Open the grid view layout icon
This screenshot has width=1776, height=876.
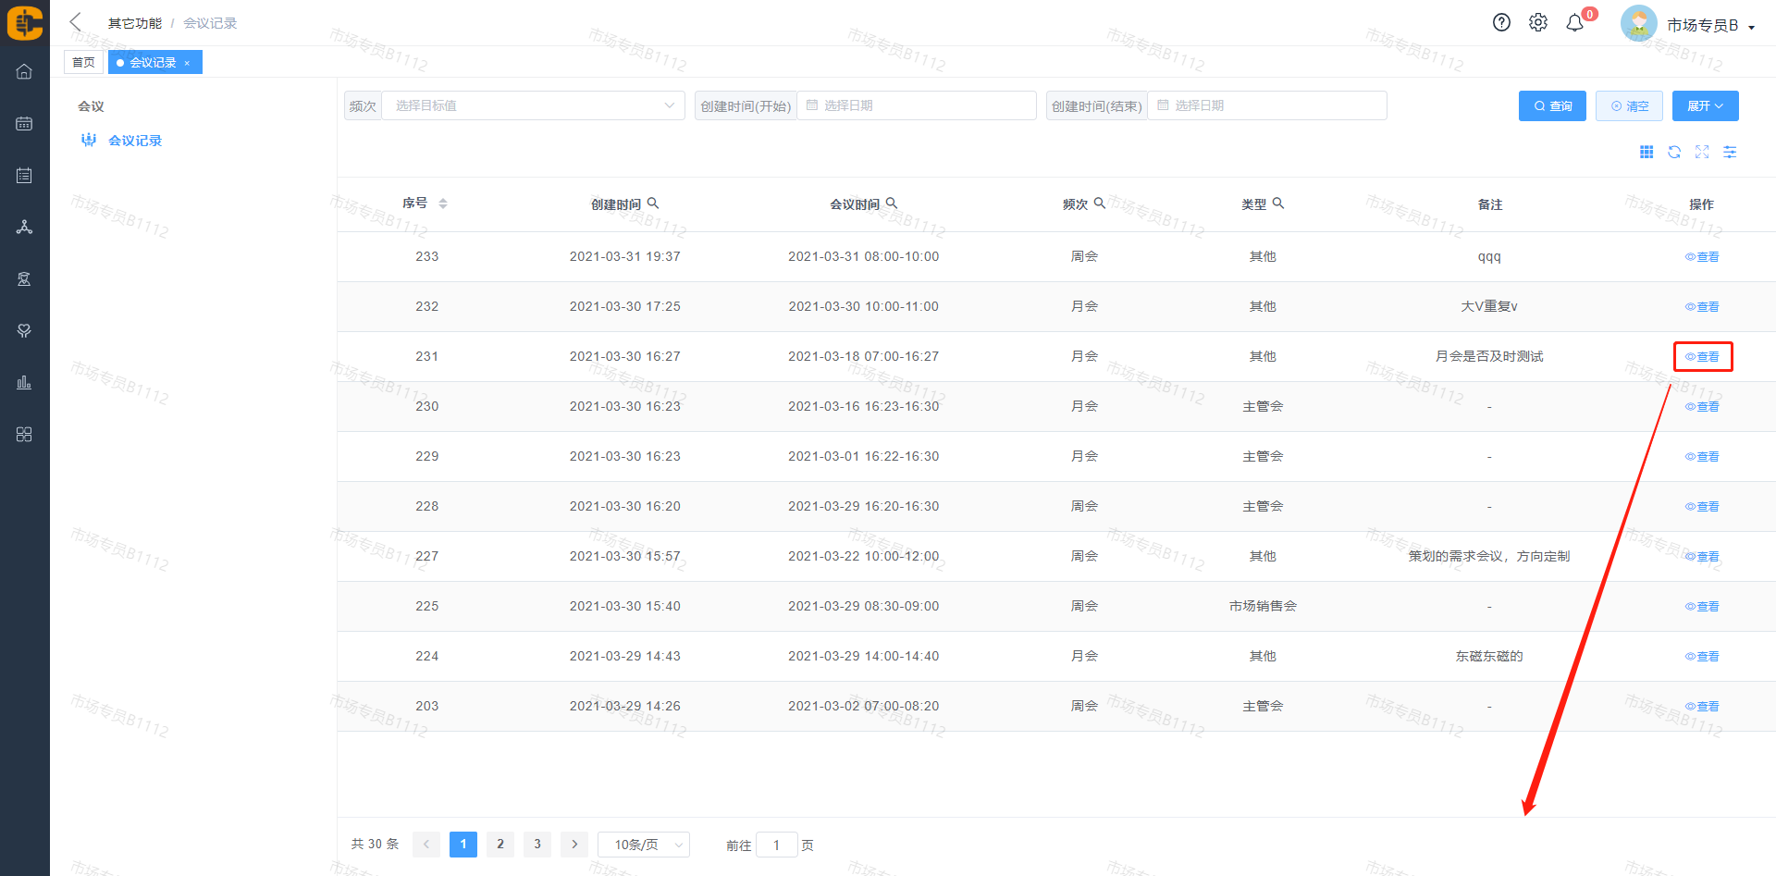point(1646,153)
